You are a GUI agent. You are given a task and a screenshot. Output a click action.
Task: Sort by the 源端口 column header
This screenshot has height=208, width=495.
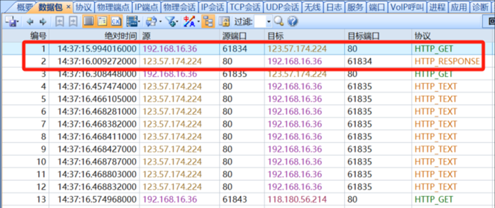[242, 36]
